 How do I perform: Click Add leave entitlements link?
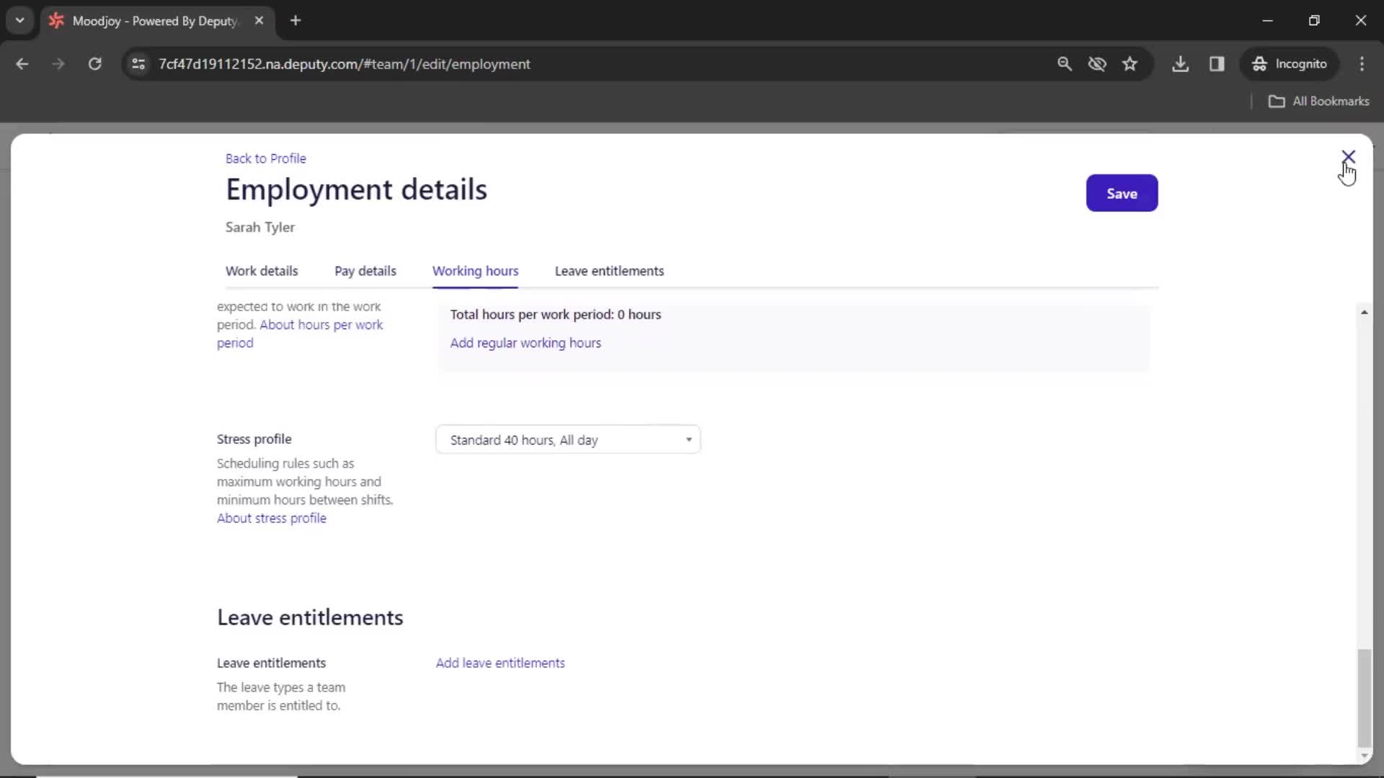click(x=500, y=663)
